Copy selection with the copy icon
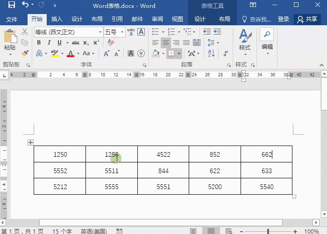The width and height of the screenshot is (327, 234). [x=25, y=43]
